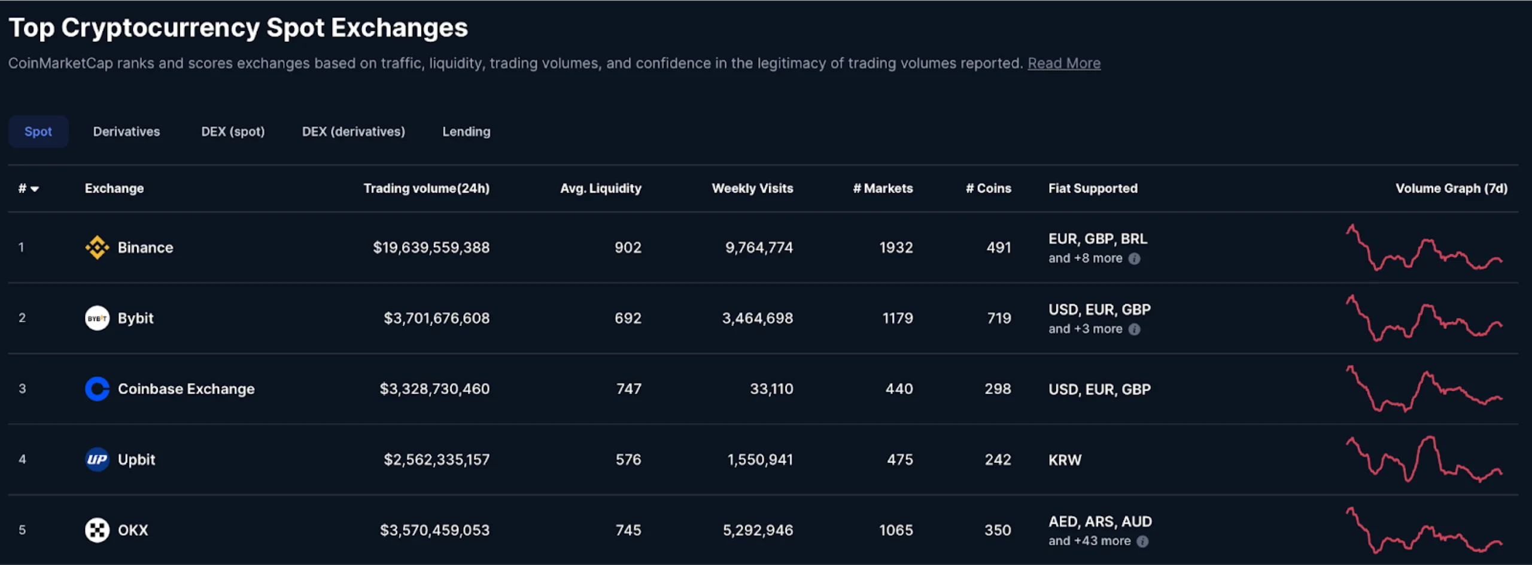This screenshot has width=1532, height=565.
Task: Open the Upbit exchange name link
Action: point(136,459)
